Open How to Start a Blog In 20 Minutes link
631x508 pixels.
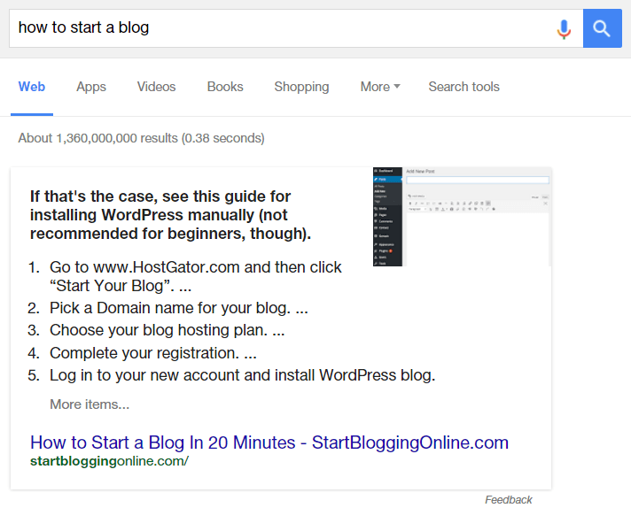[x=269, y=443]
